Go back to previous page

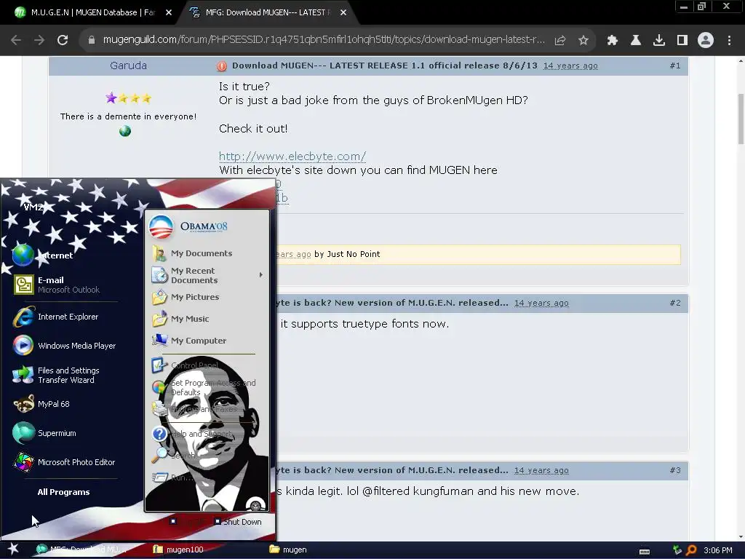pyautogui.click(x=16, y=40)
